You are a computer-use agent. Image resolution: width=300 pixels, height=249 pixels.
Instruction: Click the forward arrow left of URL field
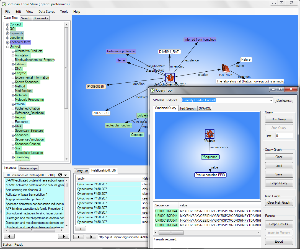point(91,237)
